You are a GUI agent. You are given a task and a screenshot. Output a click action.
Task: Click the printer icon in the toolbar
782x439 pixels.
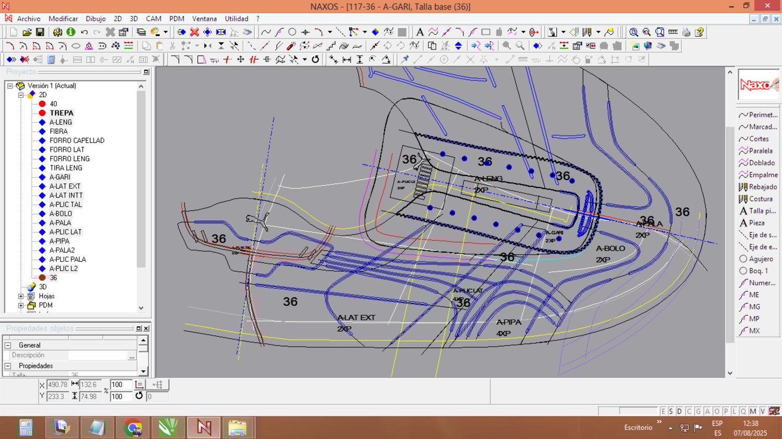click(686, 32)
